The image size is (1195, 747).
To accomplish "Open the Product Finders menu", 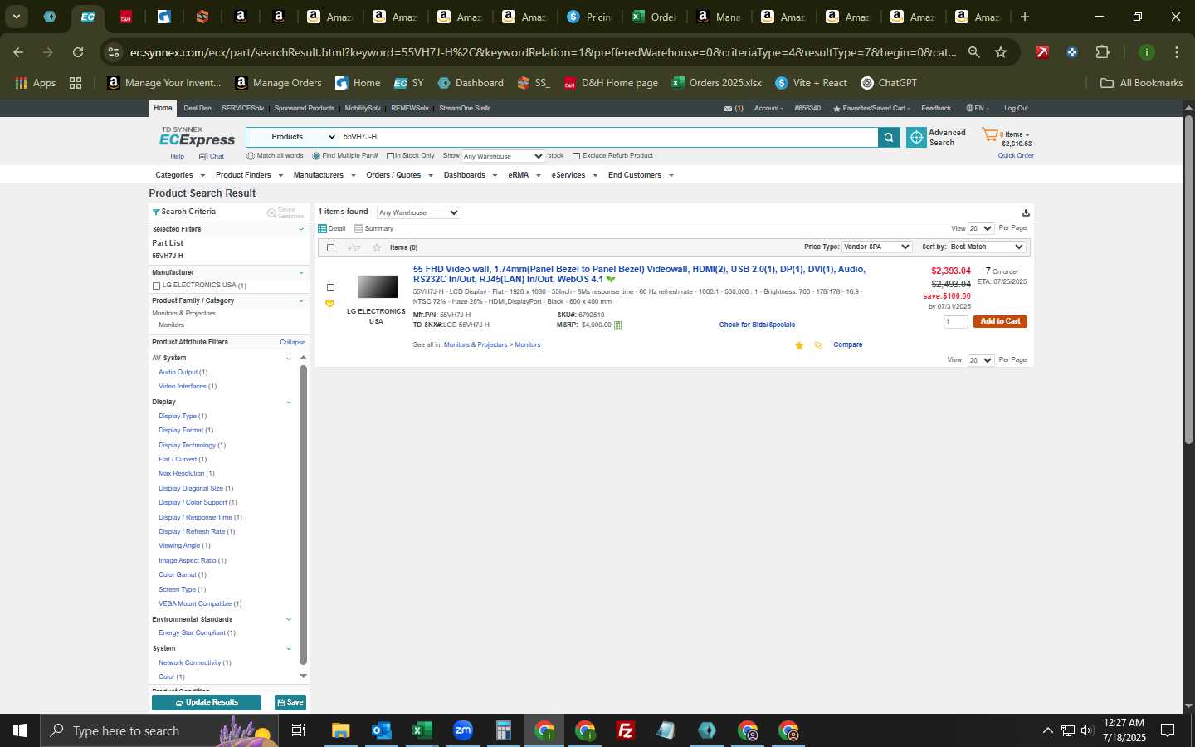I will [x=249, y=175].
